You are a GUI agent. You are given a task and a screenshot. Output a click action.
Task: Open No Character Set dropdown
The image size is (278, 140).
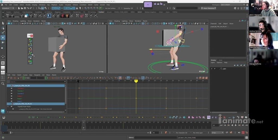point(182,133)
